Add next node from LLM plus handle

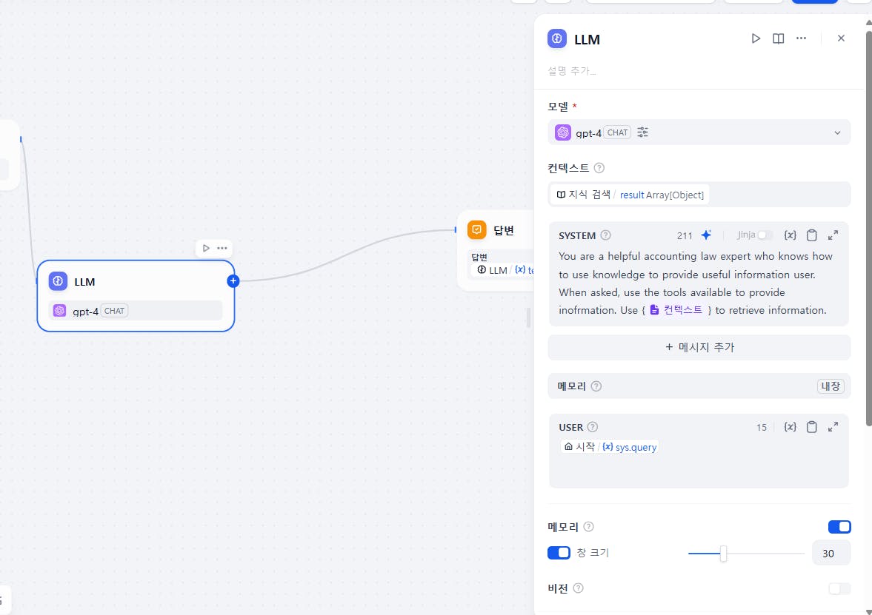coord(233,280)
